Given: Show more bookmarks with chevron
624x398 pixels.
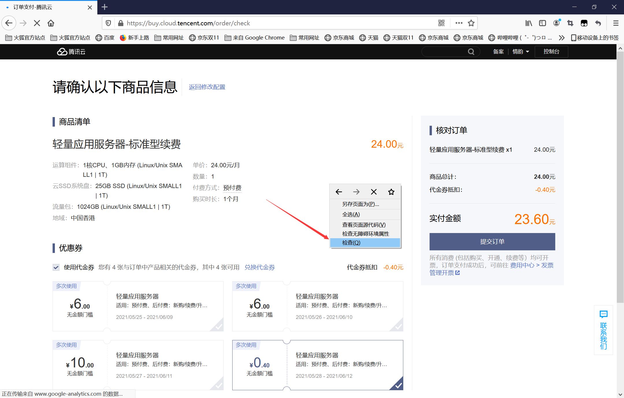Looking at the screenshot, I should coord(561,38).
